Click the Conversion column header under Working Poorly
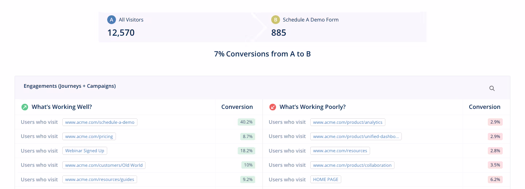Viewport: 525px width, 189px height. (485, 107)
